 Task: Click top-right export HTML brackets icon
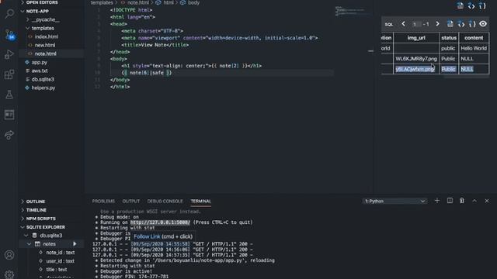471,5
